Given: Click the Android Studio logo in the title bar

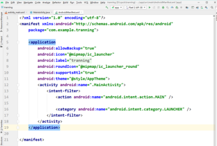Looking at the screenshot, I should [x=2, y=2].
